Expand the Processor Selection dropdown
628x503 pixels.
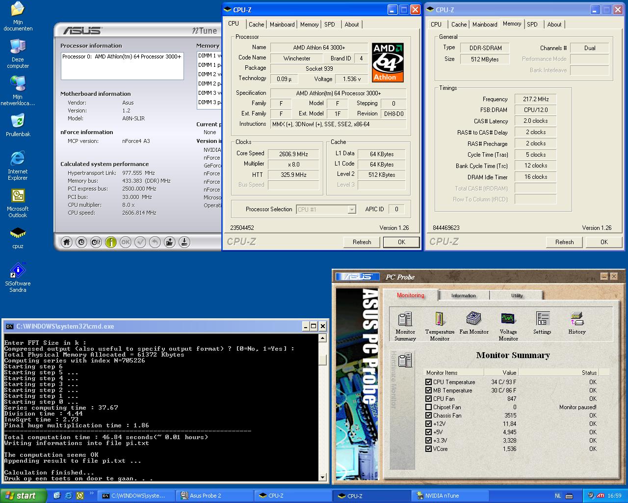pyautogui.click(x=351, y=210)
